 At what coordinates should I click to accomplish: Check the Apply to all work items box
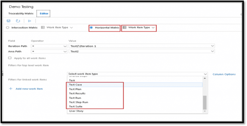(x=10, y=58)
